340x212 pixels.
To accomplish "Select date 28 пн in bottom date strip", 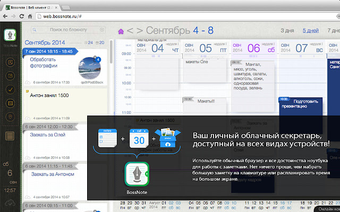I will (x=123, y=205).
